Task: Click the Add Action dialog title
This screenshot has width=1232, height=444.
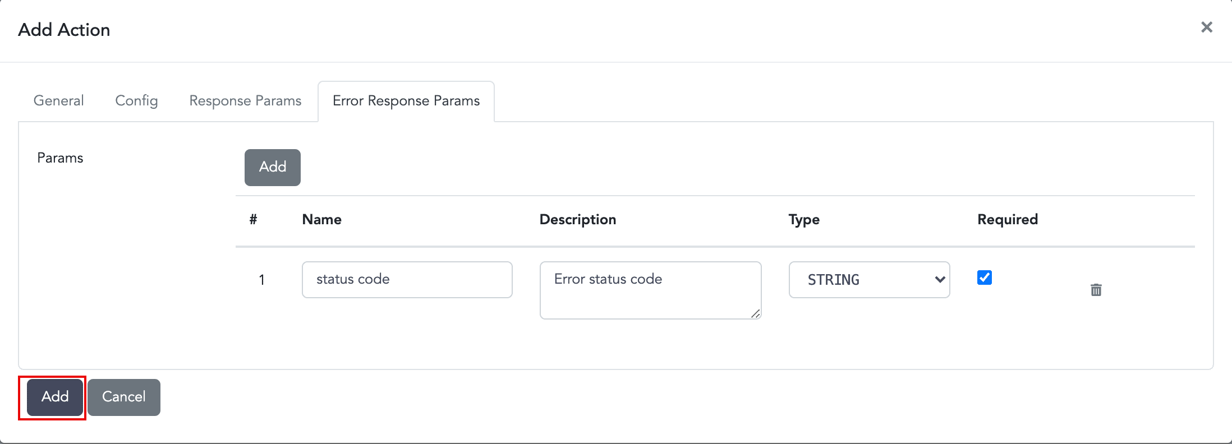Action: [64, 30]
